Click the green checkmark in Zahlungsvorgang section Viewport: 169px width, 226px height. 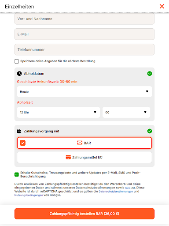tap(150, 131)
